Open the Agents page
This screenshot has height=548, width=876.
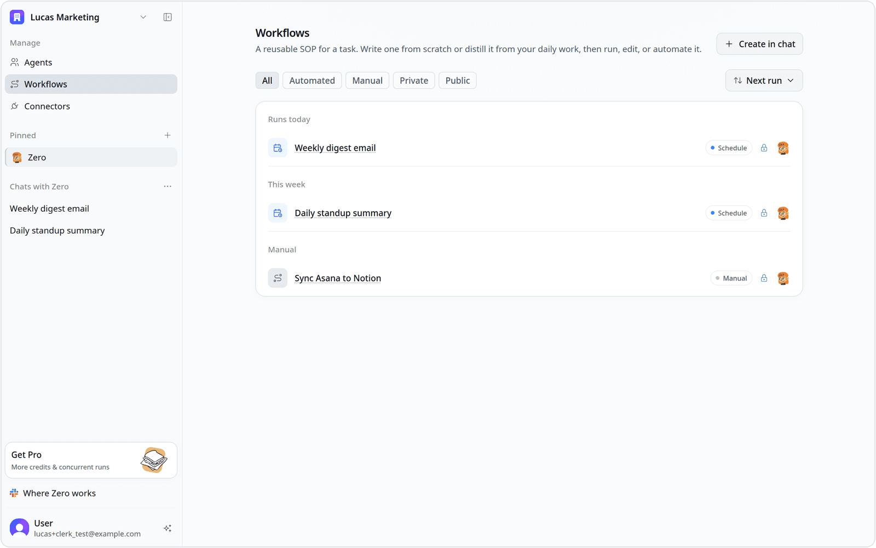tap(91, 62)
